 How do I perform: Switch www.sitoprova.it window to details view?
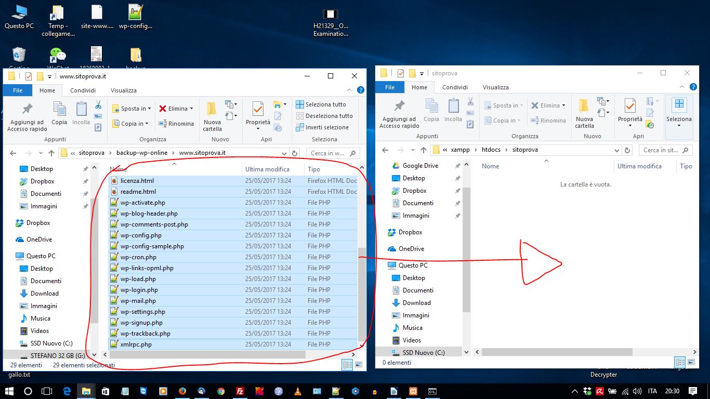pyautogui.click(x=347, y=365)
